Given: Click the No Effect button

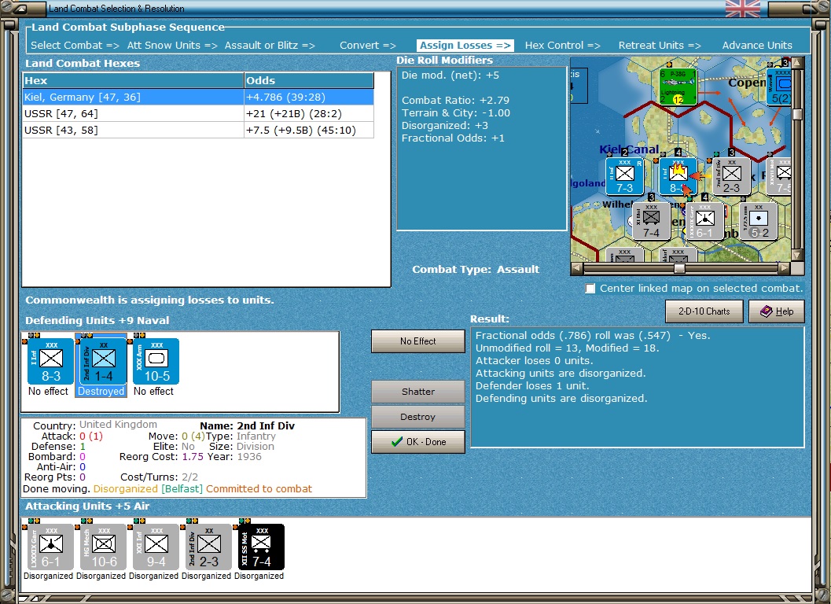Looking at the screenshot, I should (417, 341).
